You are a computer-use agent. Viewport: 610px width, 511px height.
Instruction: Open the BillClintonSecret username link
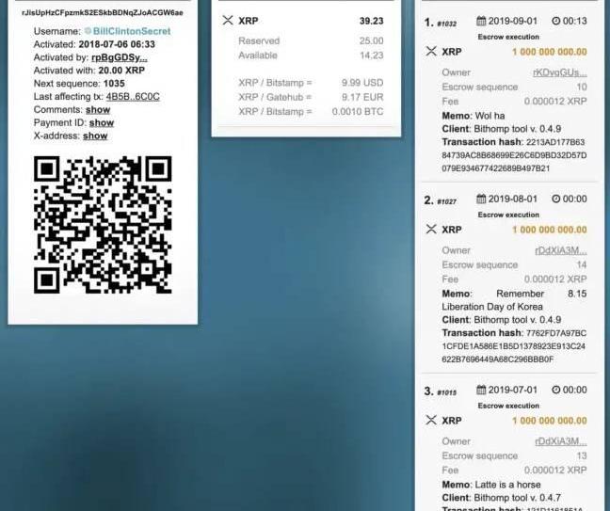133,31
